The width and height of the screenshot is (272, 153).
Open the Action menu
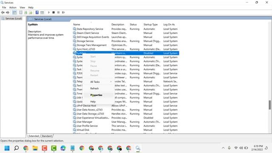point(13,8)
